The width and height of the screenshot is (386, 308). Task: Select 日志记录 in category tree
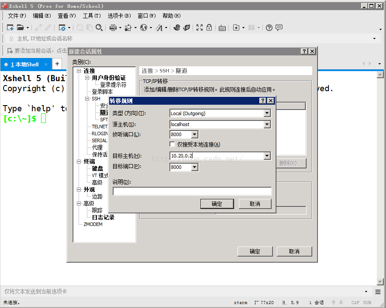pyautogui.click(x=103, y=217)
